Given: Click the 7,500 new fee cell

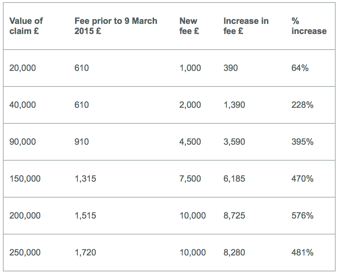Looking at the screenshot, I should pyautogui.click(x=190, y=178).
